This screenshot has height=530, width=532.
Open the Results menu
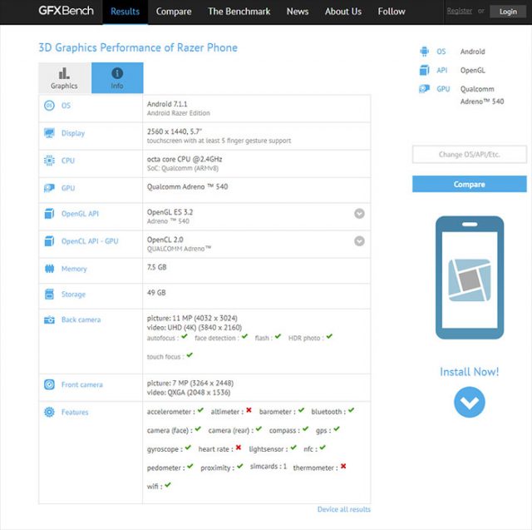click(x=126, y=12)
